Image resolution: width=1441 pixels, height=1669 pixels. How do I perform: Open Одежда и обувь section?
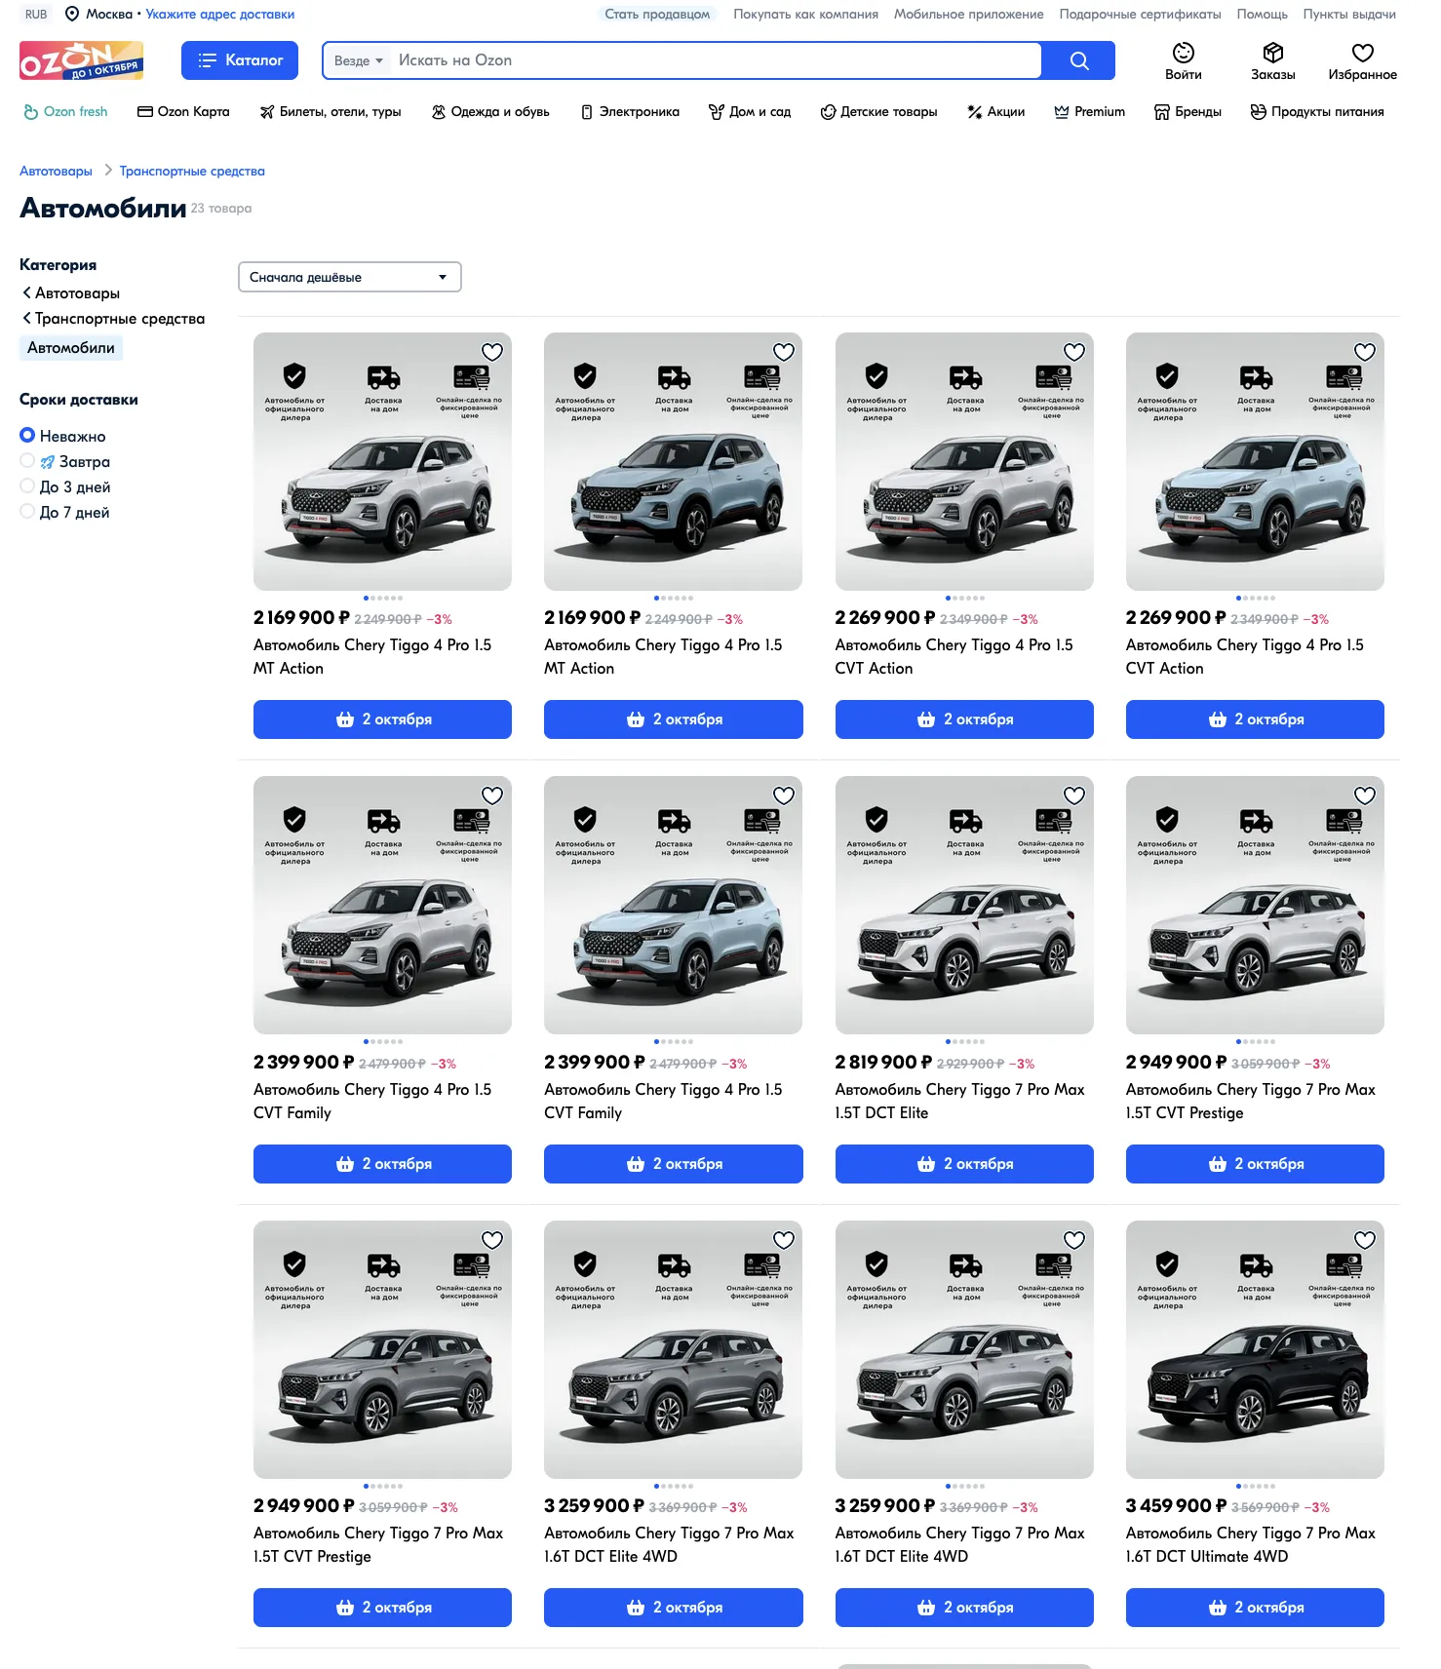point(490,112)
